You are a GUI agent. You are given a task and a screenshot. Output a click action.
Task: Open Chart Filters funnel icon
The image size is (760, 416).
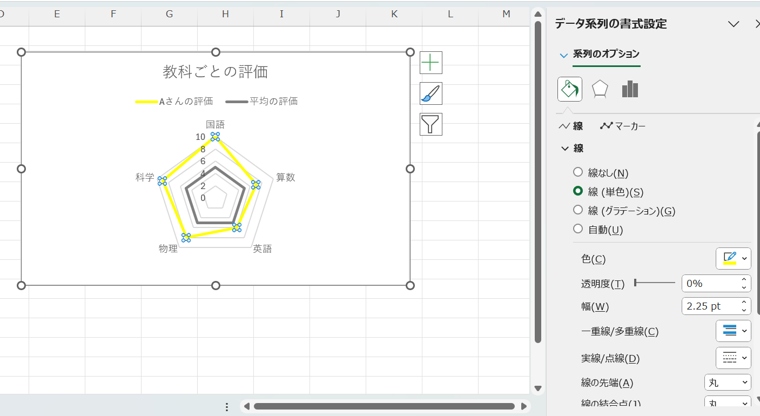coord(431,124)
